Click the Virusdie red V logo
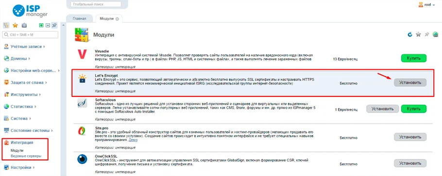The width and height of the screenshot is (442, 176). (x=82, y=54)
